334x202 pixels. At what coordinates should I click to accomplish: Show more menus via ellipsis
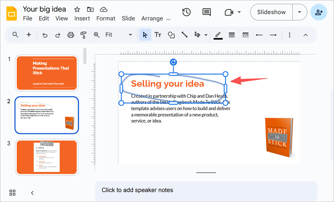168,19
